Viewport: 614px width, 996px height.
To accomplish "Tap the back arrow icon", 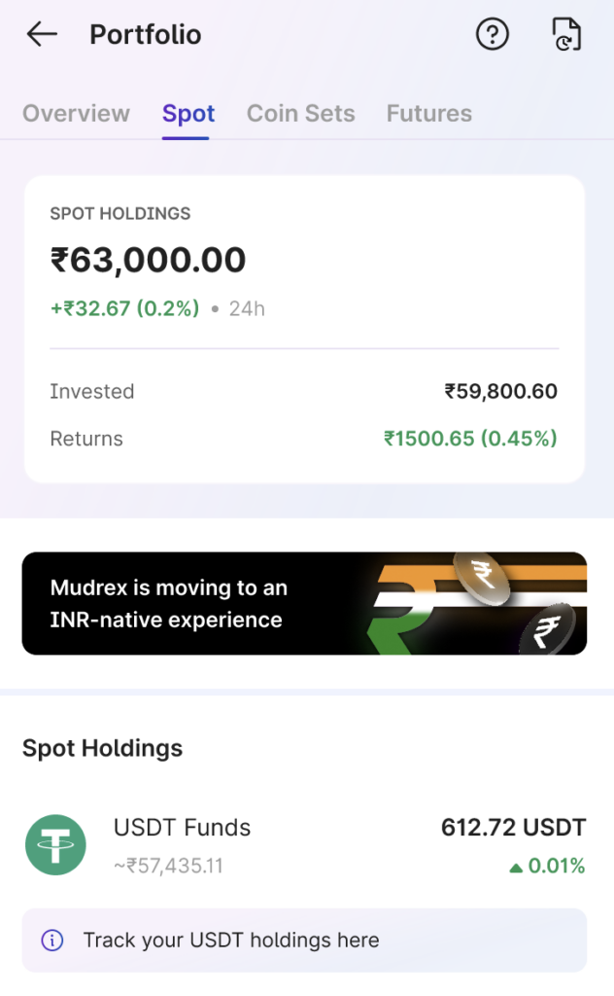I will [42, 35].
